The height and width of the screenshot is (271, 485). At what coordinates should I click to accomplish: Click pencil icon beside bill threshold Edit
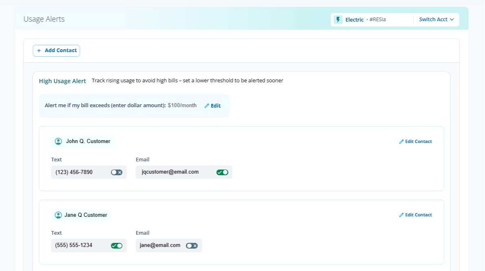pos(207,106)
